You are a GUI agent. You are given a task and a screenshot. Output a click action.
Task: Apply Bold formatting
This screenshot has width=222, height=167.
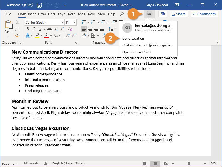(x=28, y=29)
